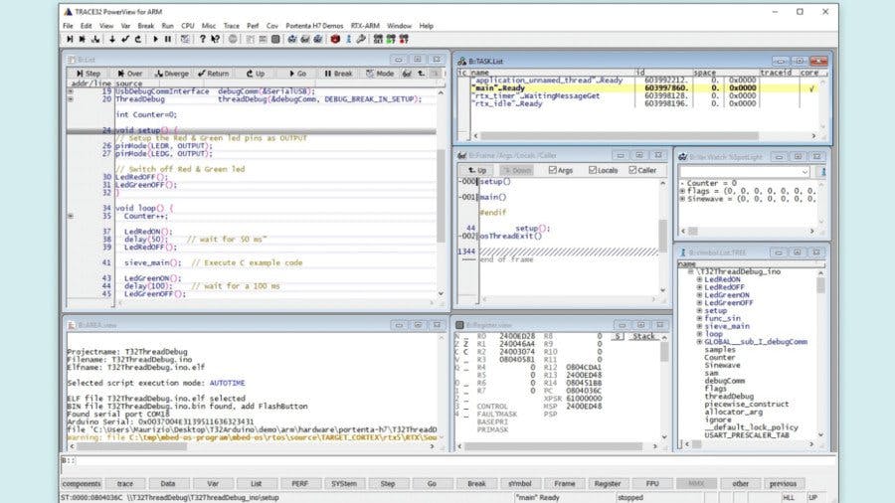Click the Stack label in Register window
895x503 pixels.
click(643, 336)
